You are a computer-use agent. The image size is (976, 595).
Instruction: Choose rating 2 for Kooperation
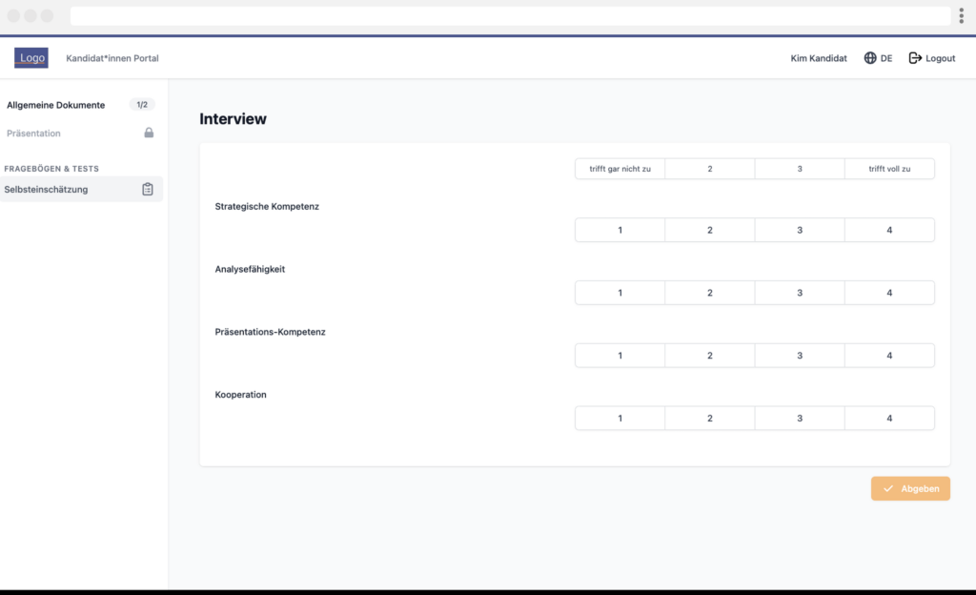coord(710,419)
